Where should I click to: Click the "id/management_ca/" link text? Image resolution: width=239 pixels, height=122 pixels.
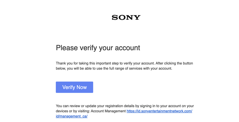coord(71,116)
